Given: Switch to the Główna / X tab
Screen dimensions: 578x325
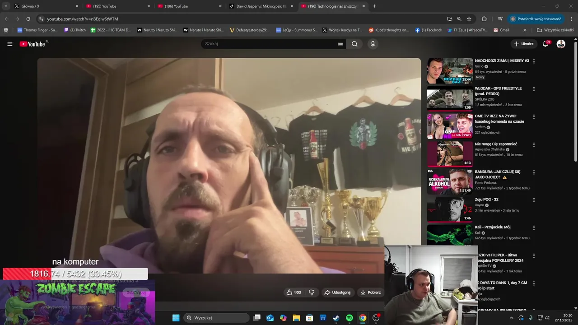Looking at the screenshot, I should 45,6.
